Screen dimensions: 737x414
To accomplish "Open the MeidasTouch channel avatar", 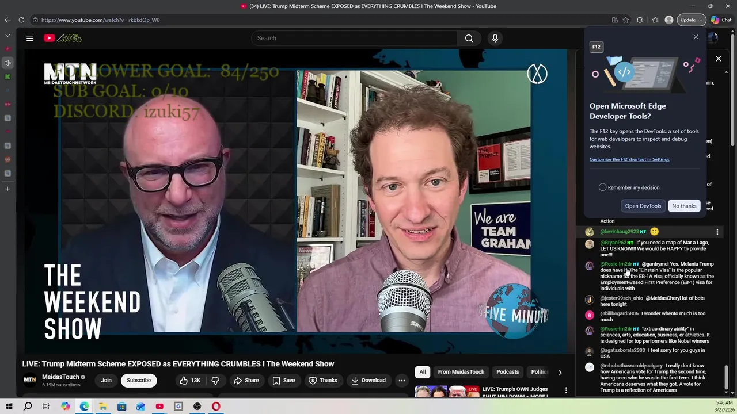I will click(29, 380).
